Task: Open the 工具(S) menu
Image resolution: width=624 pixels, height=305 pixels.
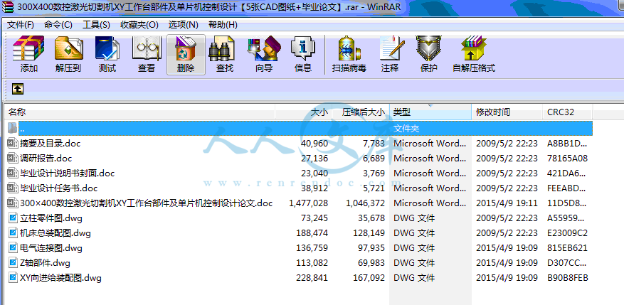Action: click(96, 25)
